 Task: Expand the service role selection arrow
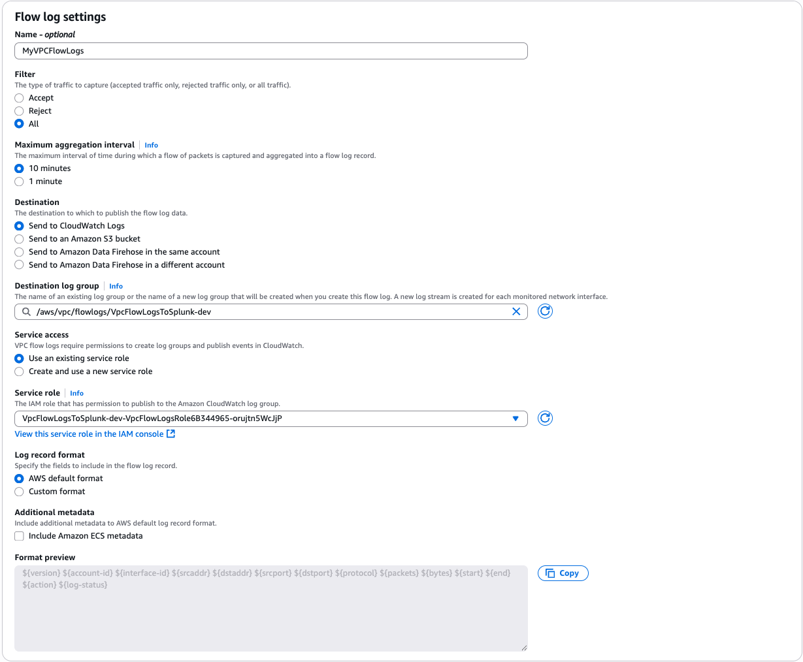pyautogui.click(x=516, y=418)
